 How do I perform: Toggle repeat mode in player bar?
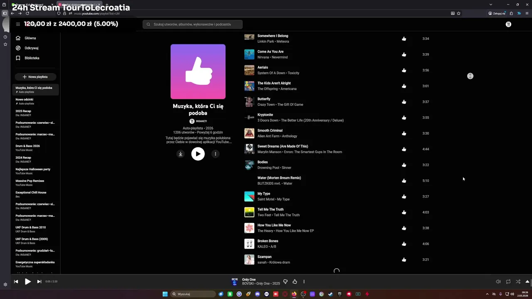[x=508, y=282]
